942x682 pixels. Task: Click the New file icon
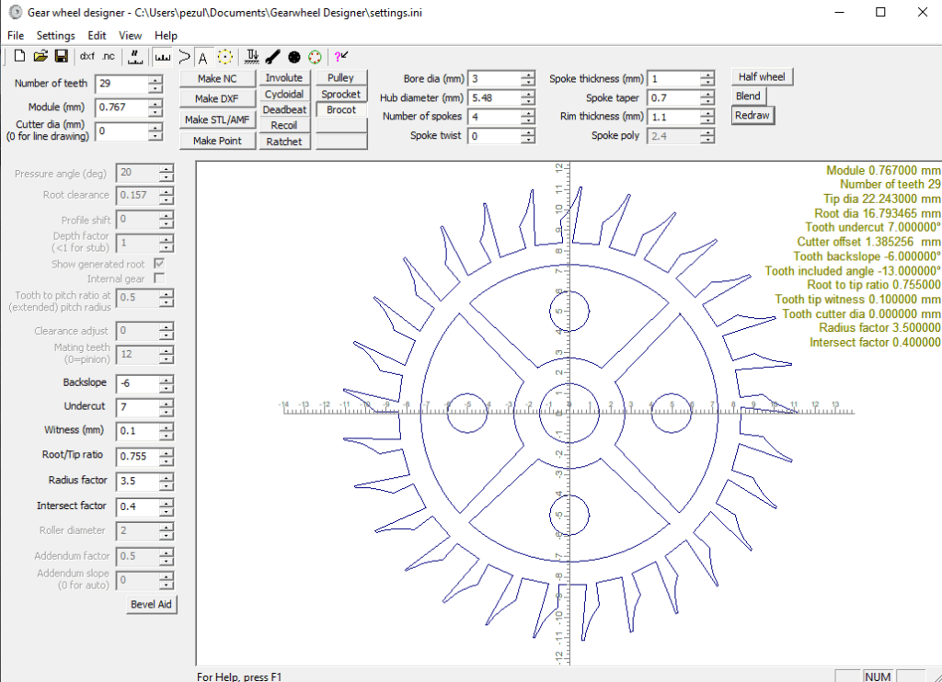(x=19, y=56)
